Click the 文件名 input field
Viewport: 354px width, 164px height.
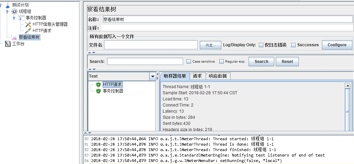coord(151,45)
